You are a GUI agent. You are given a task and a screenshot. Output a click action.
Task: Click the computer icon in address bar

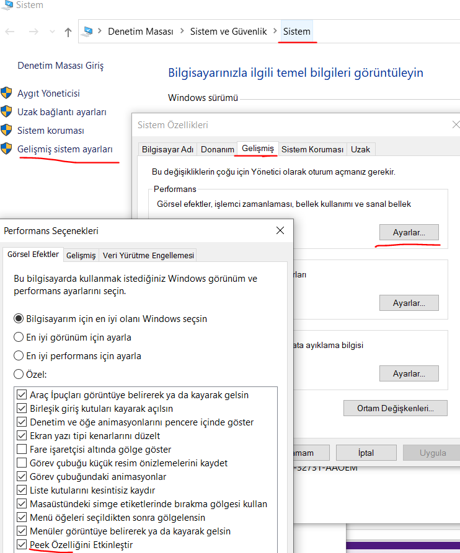coord(87,32)
